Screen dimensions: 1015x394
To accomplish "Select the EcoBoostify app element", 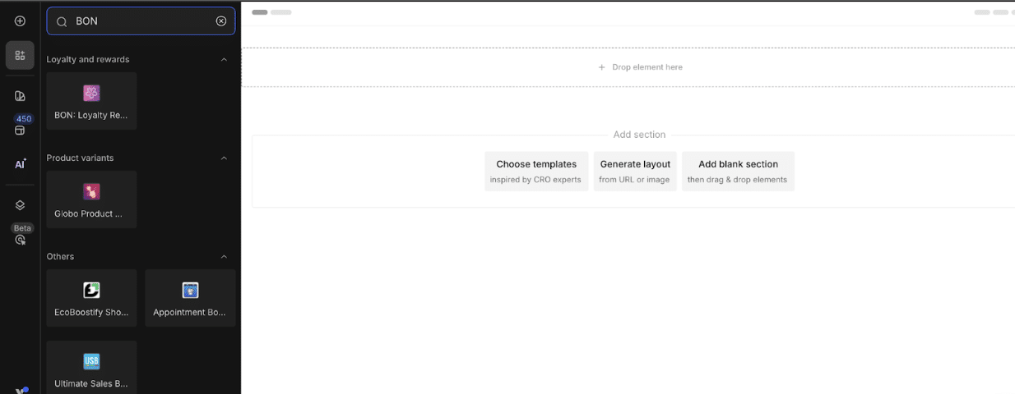I will tap(91, 298).
